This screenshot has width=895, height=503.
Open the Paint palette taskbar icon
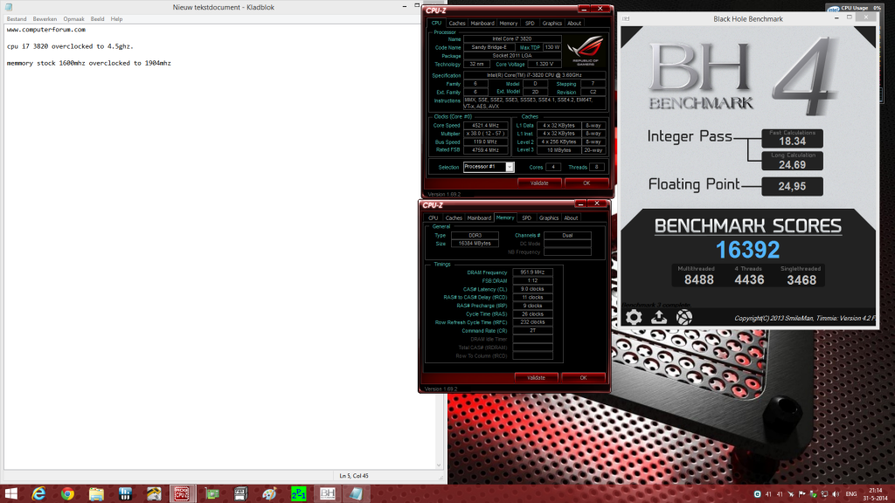tap(269, 493)
